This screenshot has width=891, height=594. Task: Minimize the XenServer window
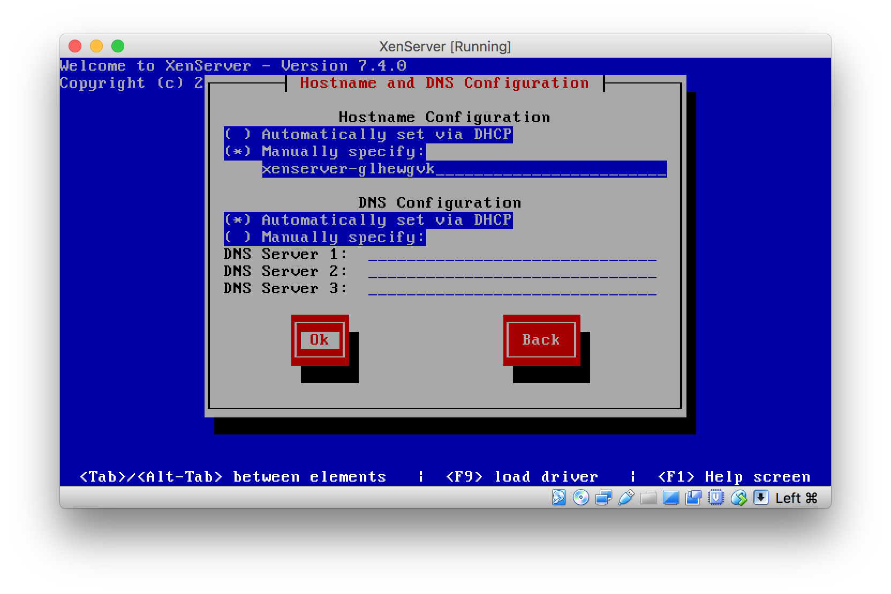coord(96,46)
